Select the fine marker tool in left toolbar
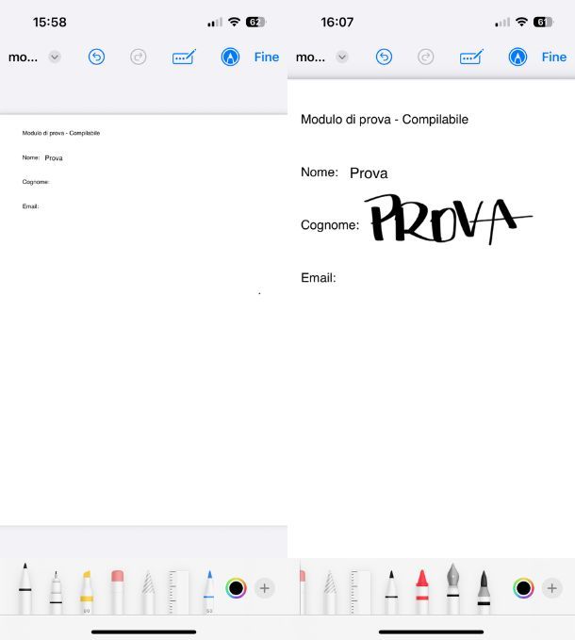The width and height of the screenshot is (575, 640). [x=56, y=592]
